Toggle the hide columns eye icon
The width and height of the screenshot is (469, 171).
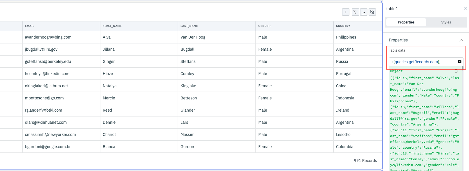(x=372, y=12)
